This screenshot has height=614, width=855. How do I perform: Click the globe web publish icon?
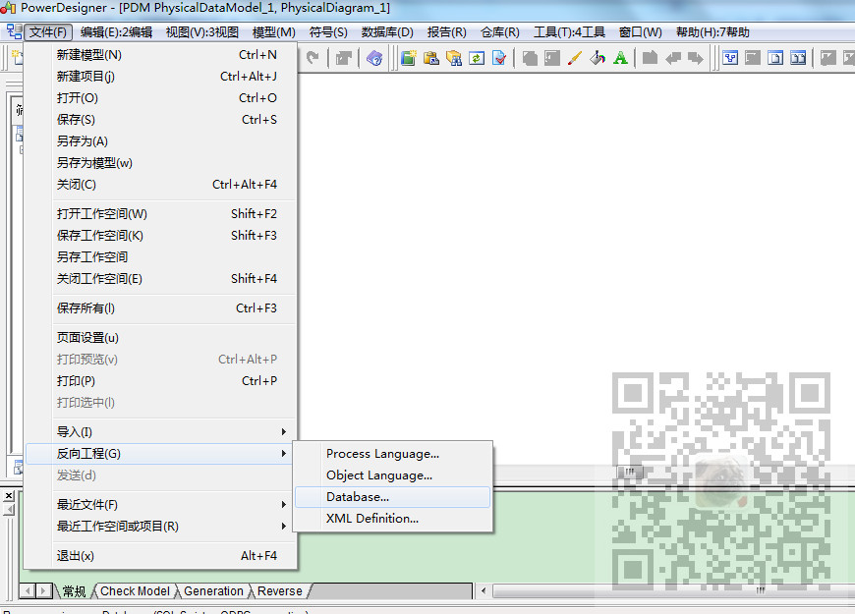374,58
